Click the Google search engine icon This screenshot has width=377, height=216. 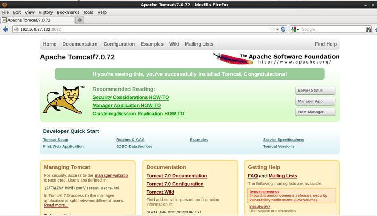[294, 29]
